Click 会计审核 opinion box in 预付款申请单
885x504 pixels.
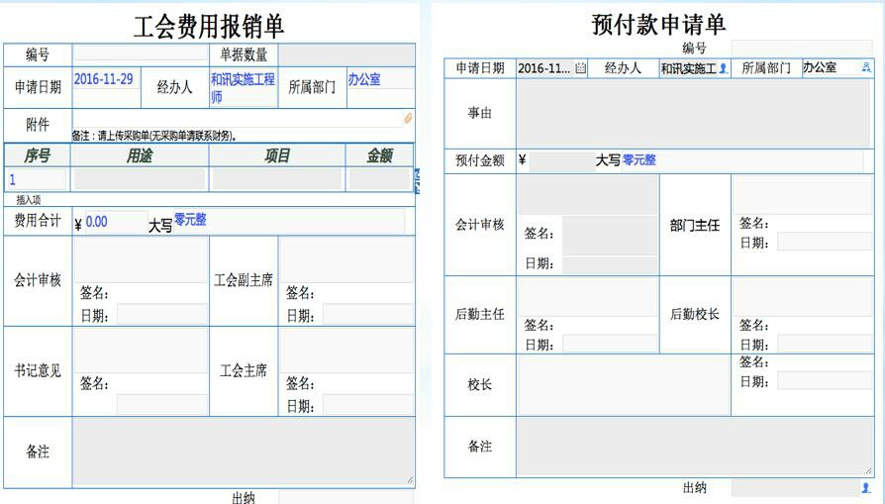click(x=587, y=195)
